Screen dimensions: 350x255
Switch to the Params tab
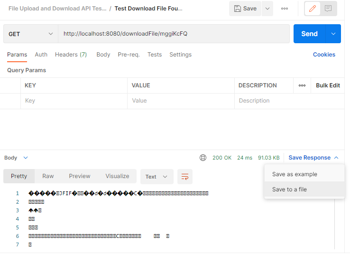tap(17, 55)
